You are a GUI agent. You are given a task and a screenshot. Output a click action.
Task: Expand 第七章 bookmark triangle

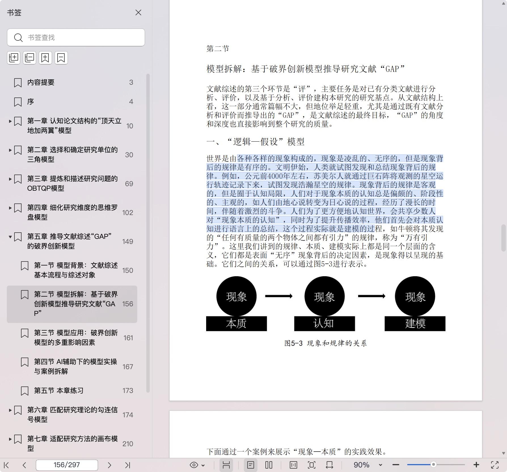click(x=10, y=439)
